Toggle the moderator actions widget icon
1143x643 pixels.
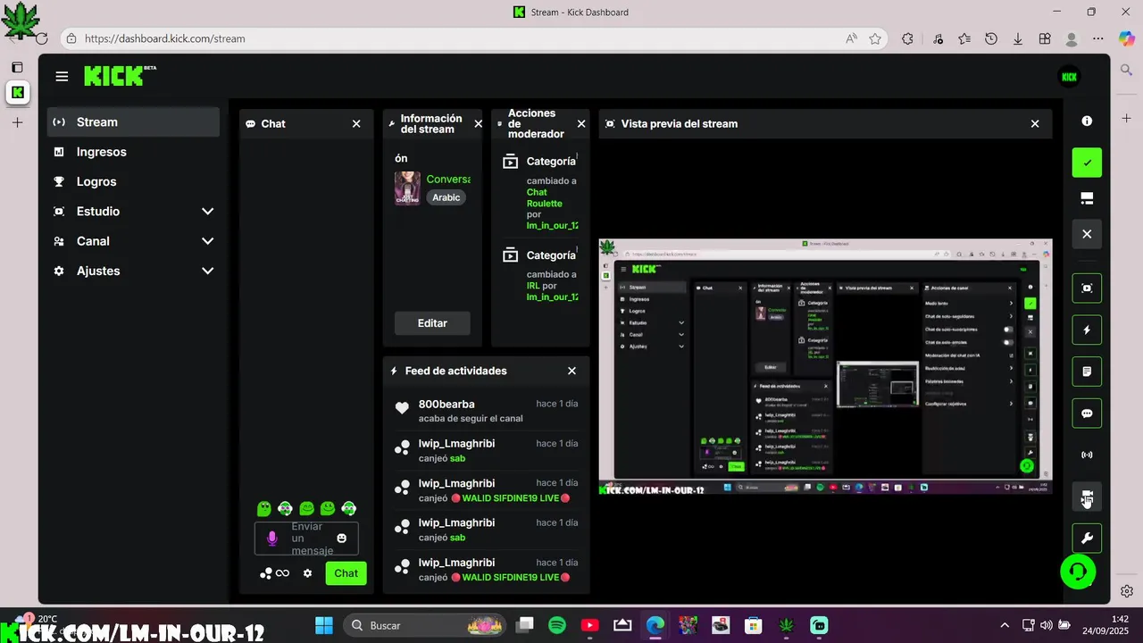tap(1087, 497)
